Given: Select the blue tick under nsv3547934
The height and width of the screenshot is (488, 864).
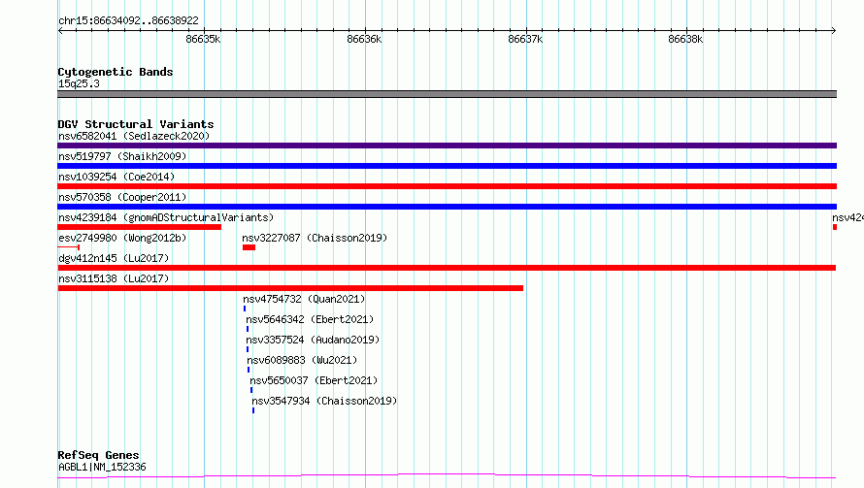Looking at the screenshot, I should pos(253,410).
